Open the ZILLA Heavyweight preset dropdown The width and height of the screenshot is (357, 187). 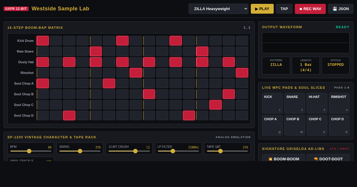[218, 9]
